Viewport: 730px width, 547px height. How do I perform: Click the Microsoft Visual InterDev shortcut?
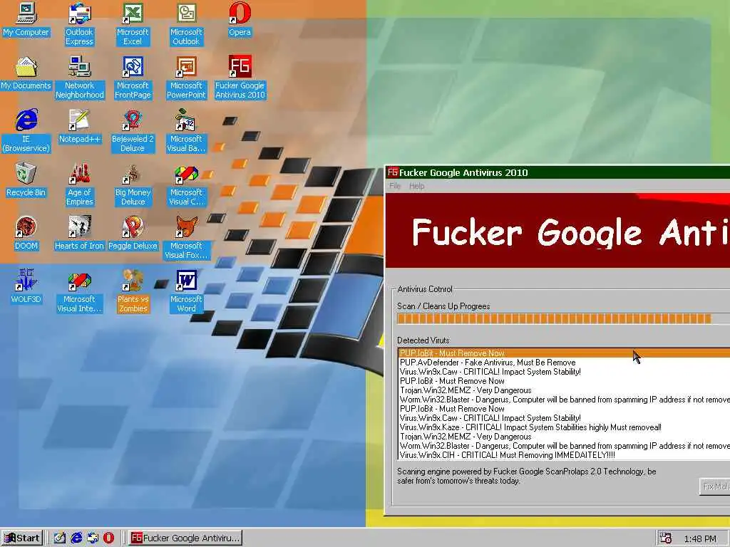pos(79,291)
